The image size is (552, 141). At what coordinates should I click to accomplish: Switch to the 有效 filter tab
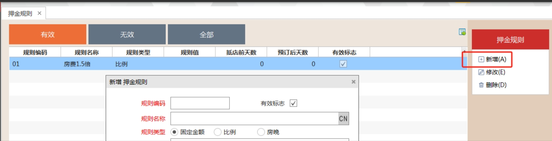48,35
